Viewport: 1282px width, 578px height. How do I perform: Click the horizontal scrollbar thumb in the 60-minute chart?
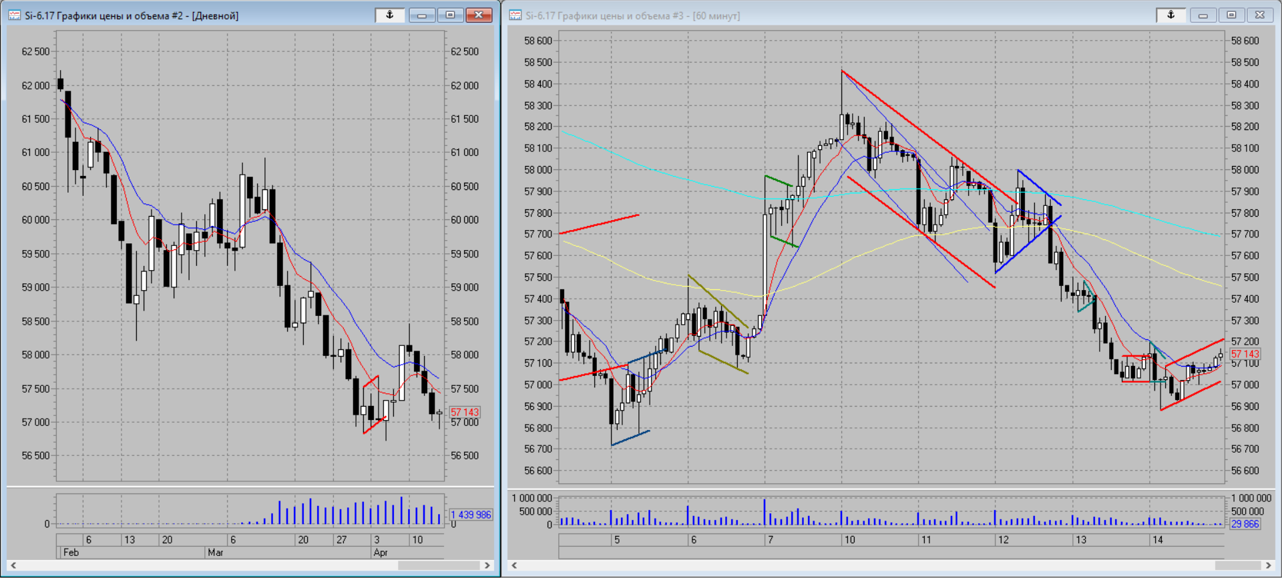tap(1238, 565)
